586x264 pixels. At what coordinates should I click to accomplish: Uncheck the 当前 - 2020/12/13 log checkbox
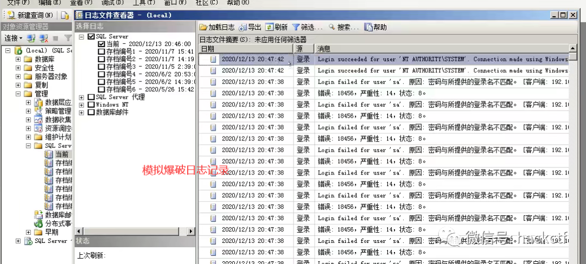[x=101, y=44]
